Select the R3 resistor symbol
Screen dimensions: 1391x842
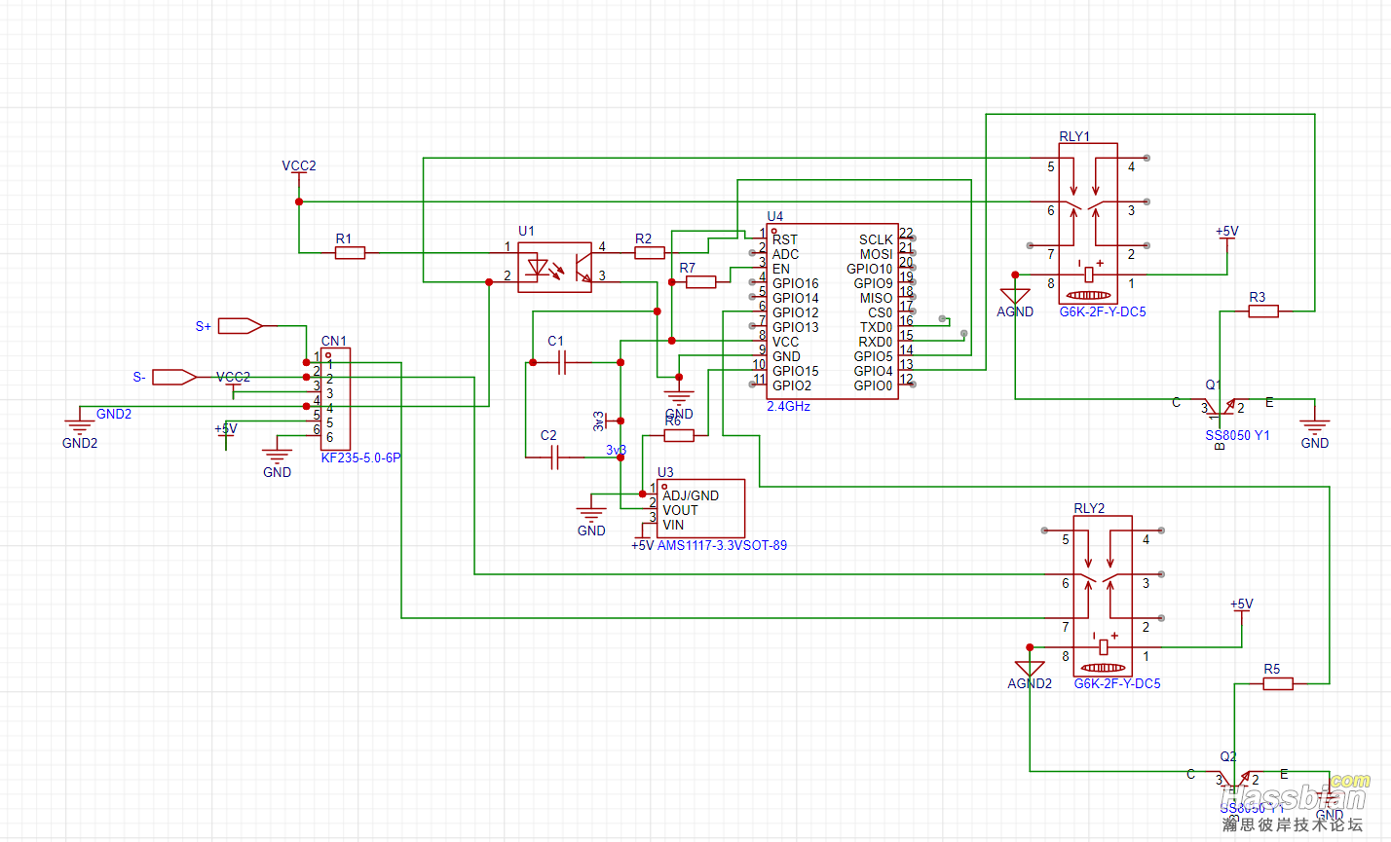pos(1263,311)
